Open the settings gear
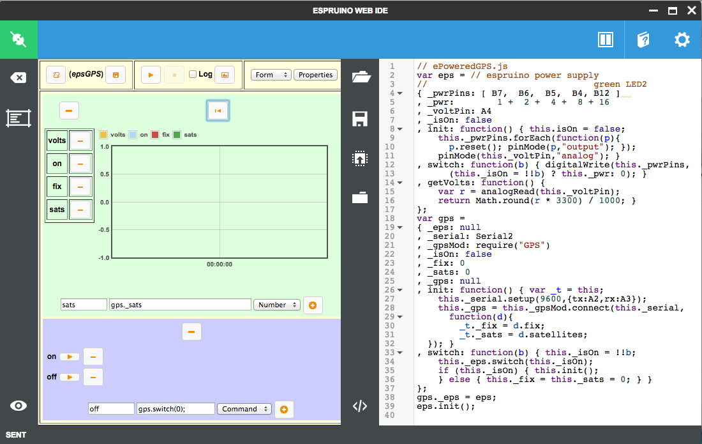This screenshot has height=444, width=702. coord(682,40)
